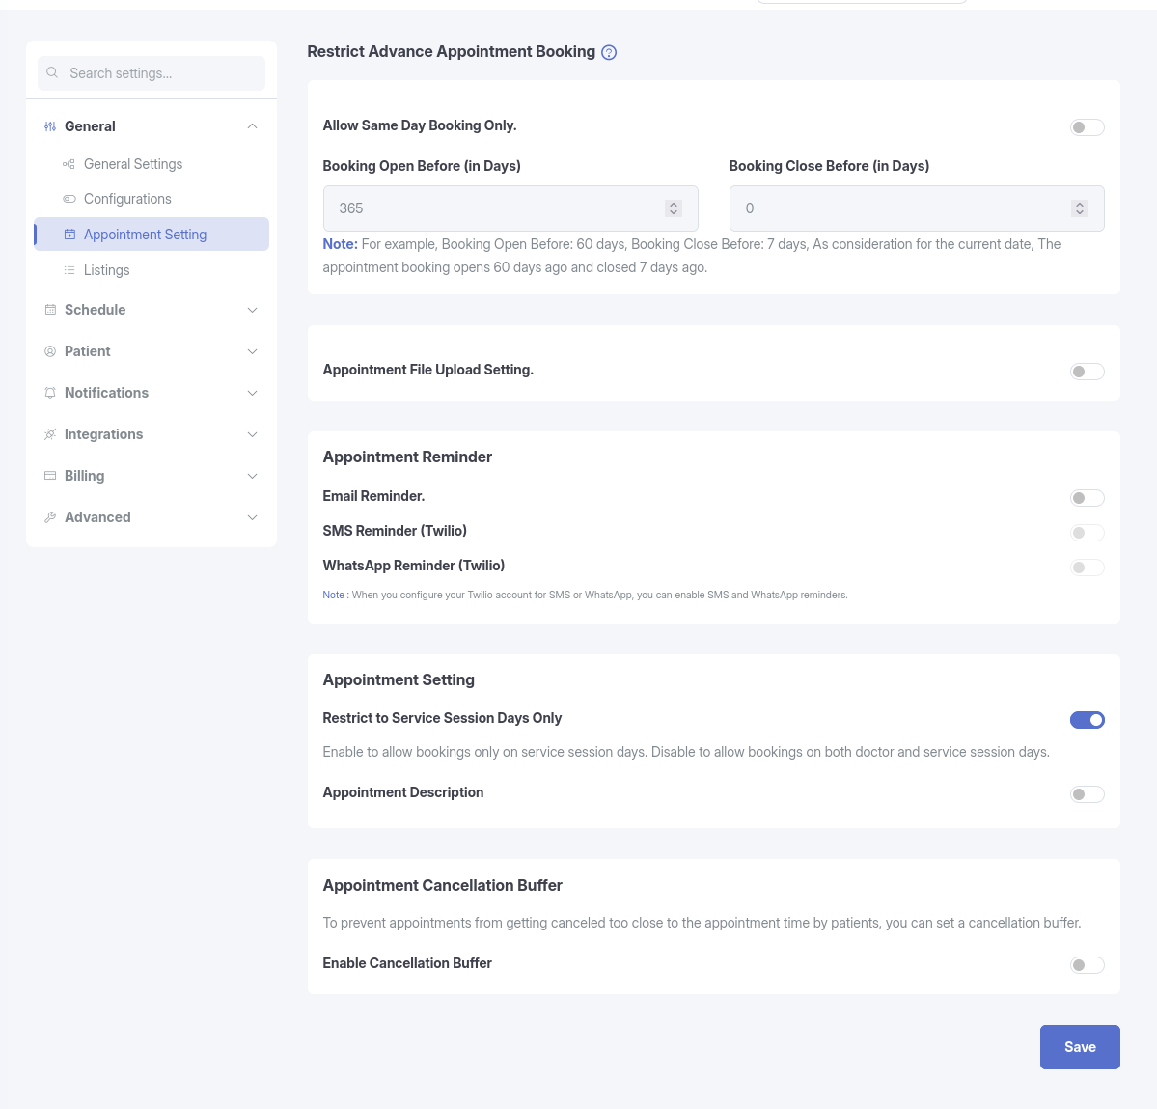Click the Schedule calendar icon

tap(50, 310)
